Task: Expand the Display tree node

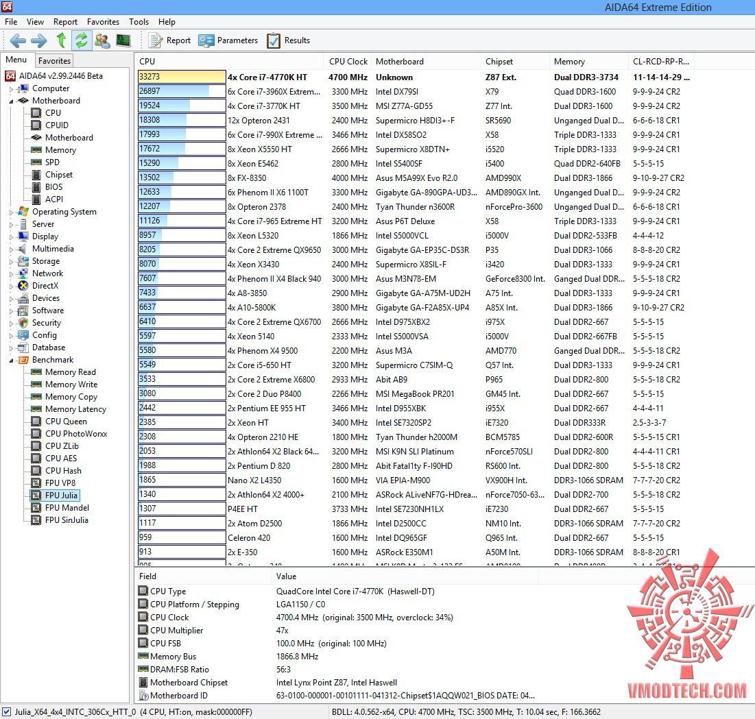Action: 11,236
